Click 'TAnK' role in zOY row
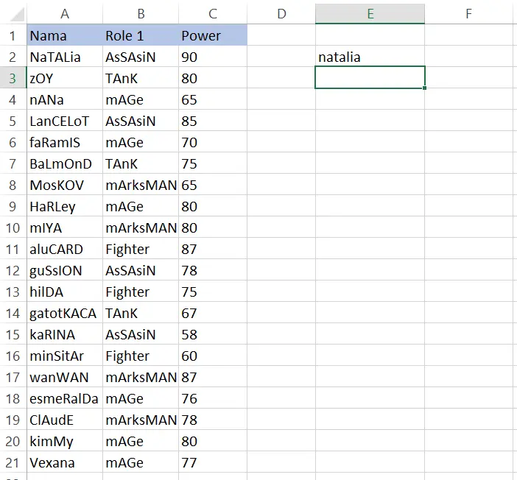The image size is (517, 480). 141,78
